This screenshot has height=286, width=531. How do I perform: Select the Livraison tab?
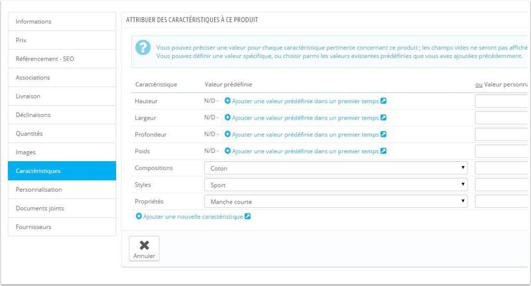[x=62, y=96]
